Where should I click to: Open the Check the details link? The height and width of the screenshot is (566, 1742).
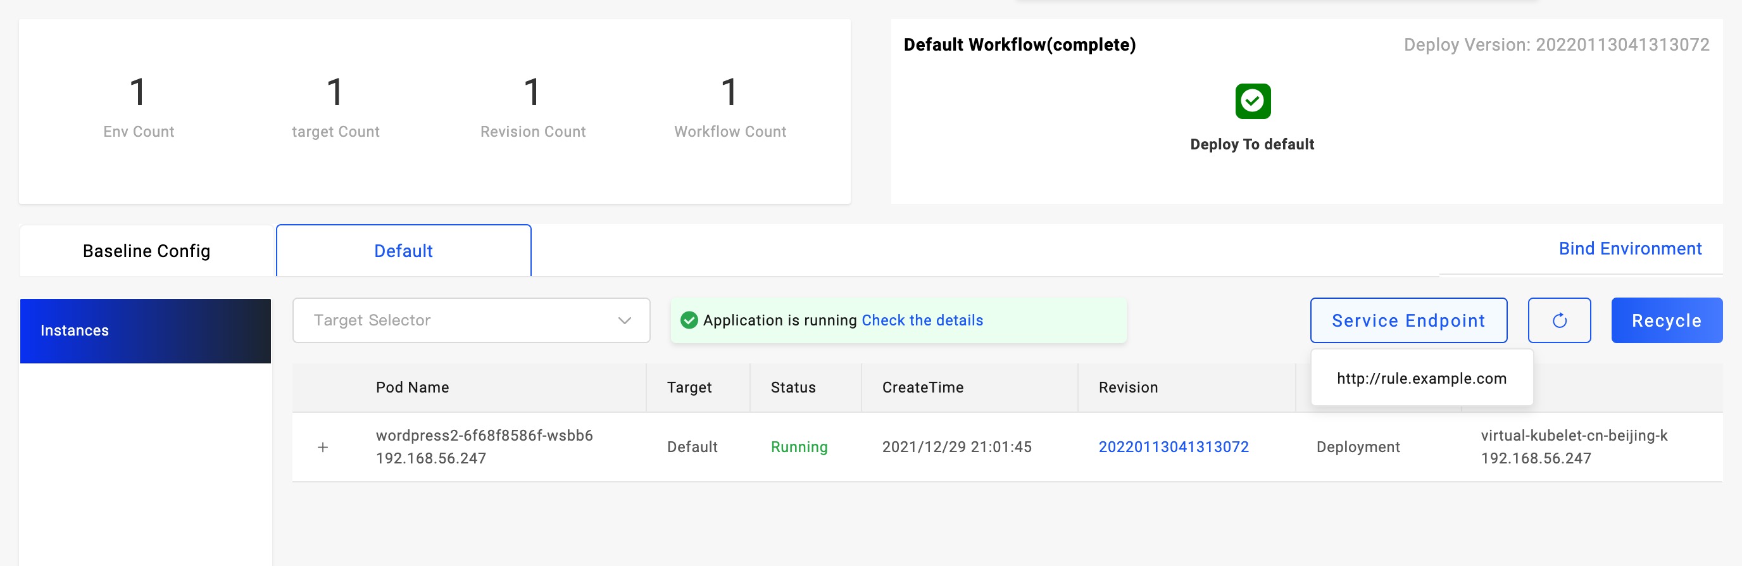[922, 320]
